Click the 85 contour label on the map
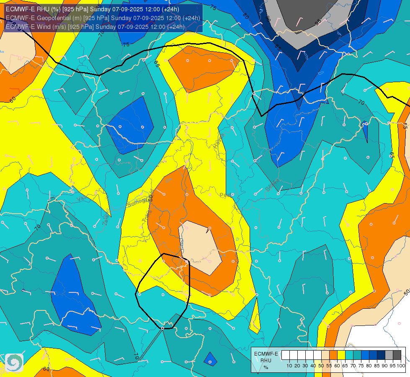 [x=278, y=47]
